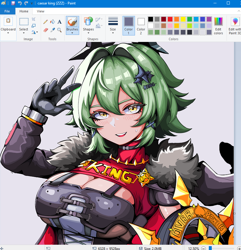Viewport: 241px width, 250px height.
Task: Open the File menu
Action: click(x=7, y=11)
